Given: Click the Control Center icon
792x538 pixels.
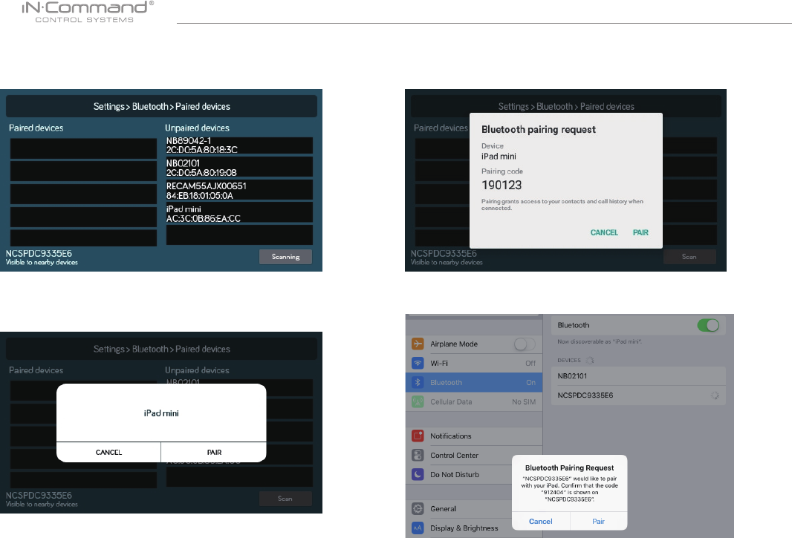Looking at the screenshot, I should (418, 455).
